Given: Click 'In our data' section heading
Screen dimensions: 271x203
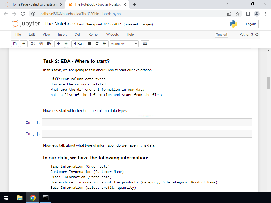Looking at the screenshot, I should tap(96, 158).
